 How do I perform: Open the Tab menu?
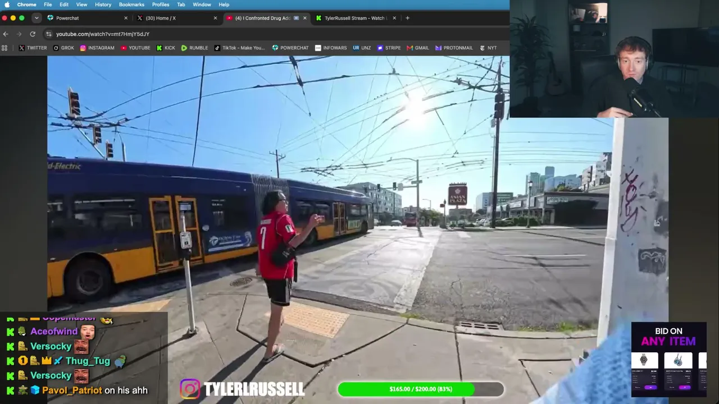[x=181, y=4]
